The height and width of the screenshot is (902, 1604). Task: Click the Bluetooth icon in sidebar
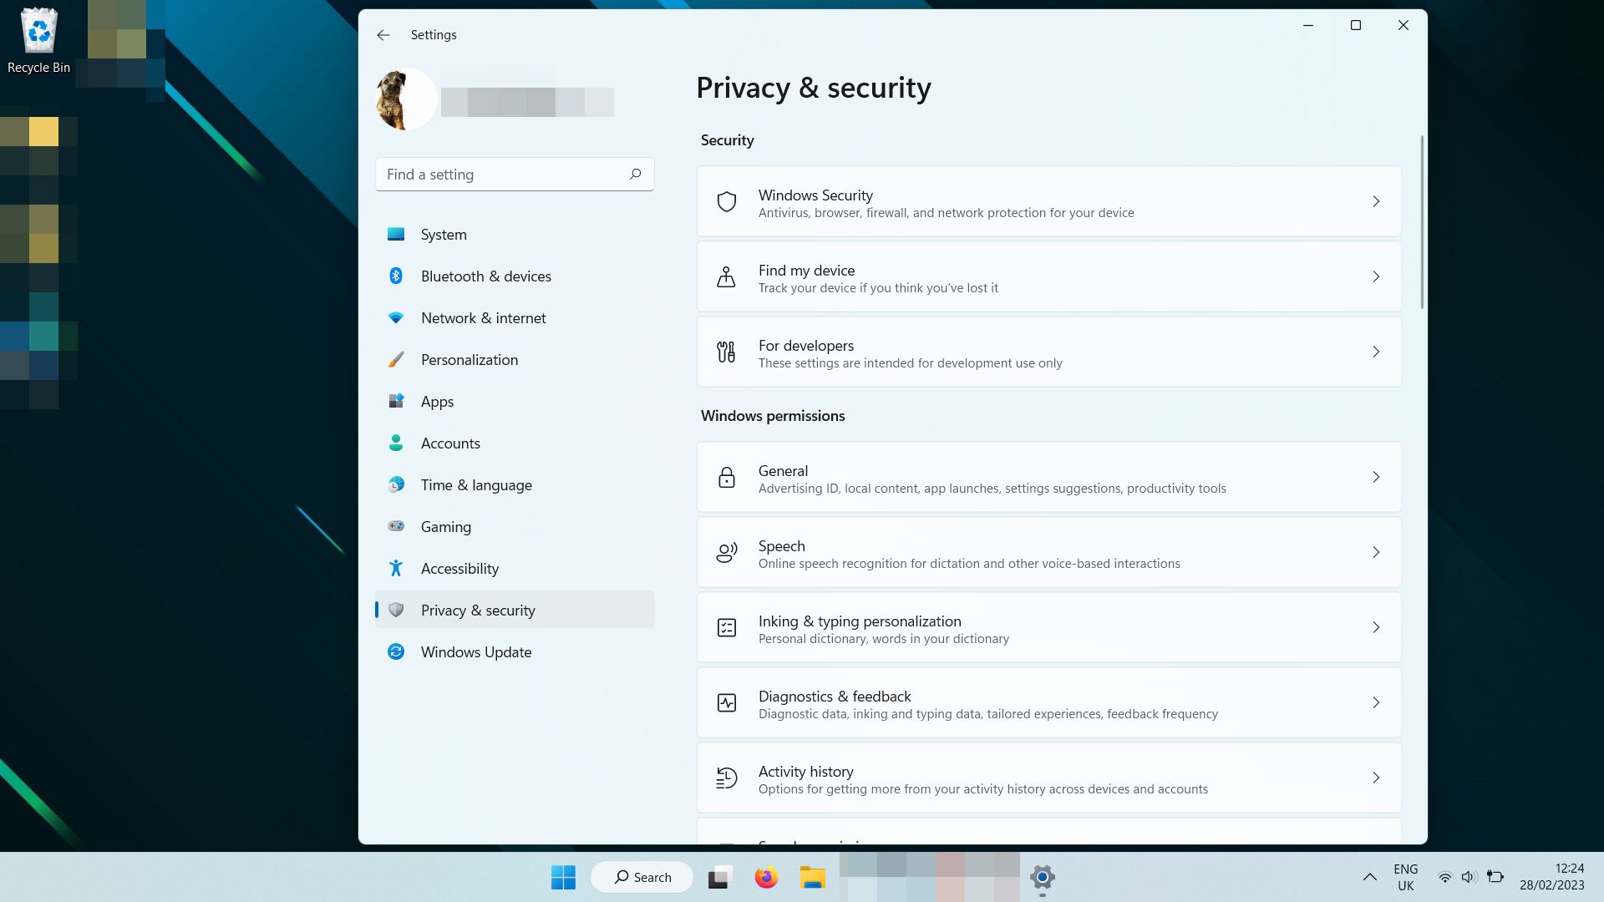396,276
